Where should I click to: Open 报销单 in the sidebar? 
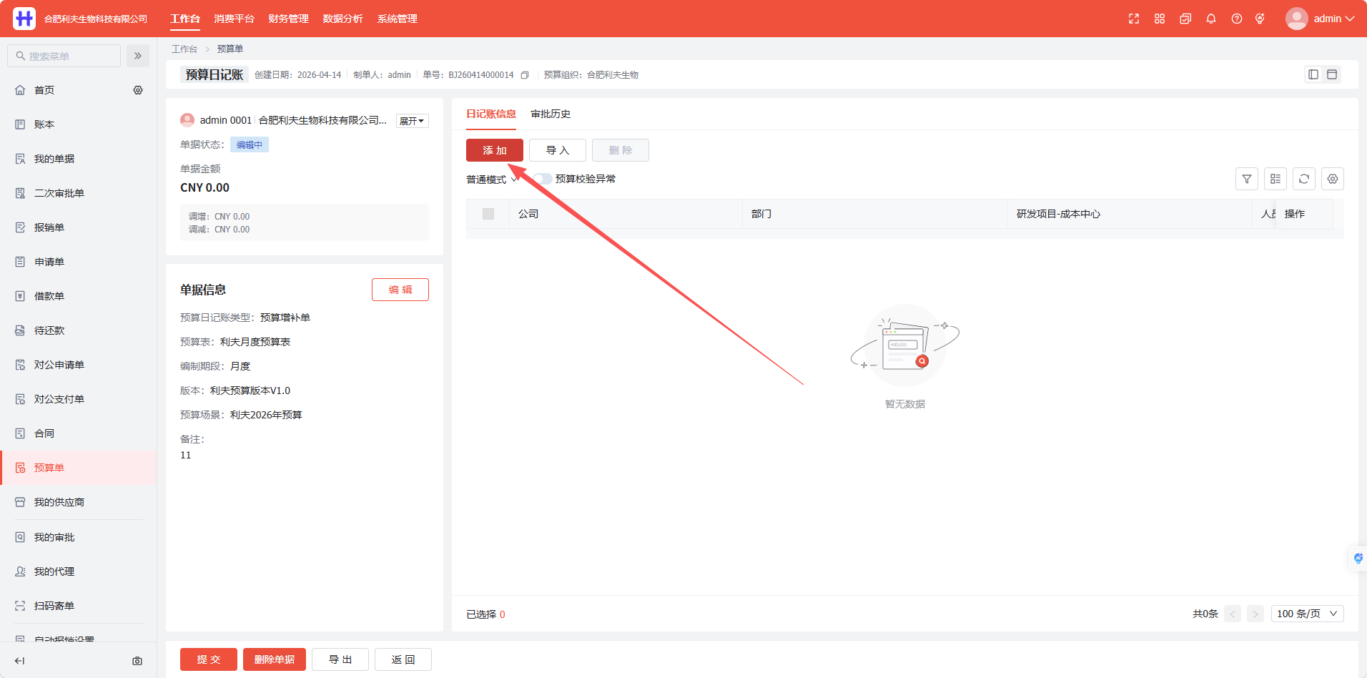tap(49, 227)
